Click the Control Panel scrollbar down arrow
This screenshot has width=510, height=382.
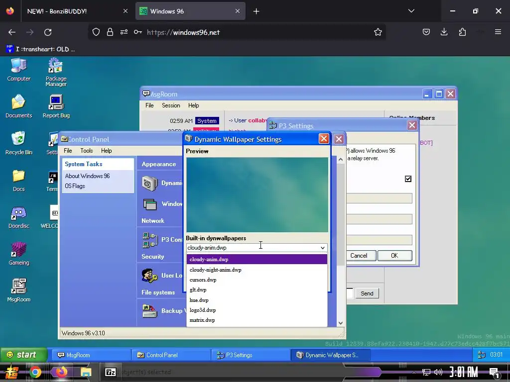coord(341,323)
